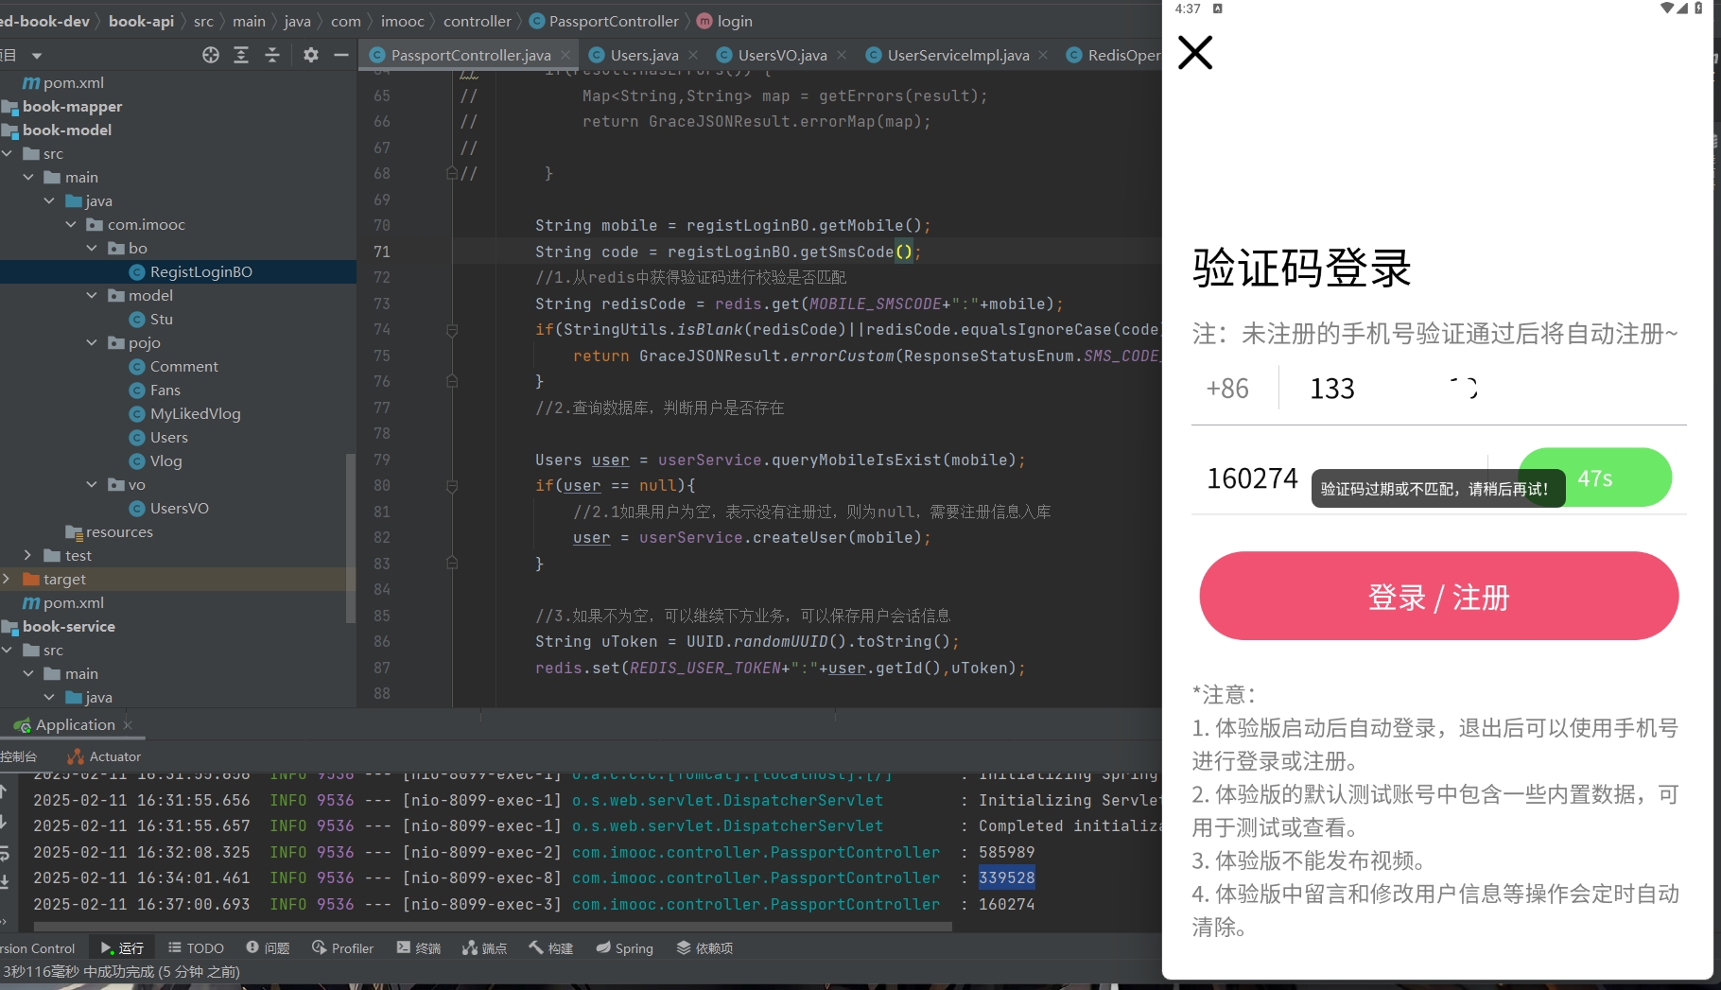Open the Actuator tab in run panel

point(105,756)
